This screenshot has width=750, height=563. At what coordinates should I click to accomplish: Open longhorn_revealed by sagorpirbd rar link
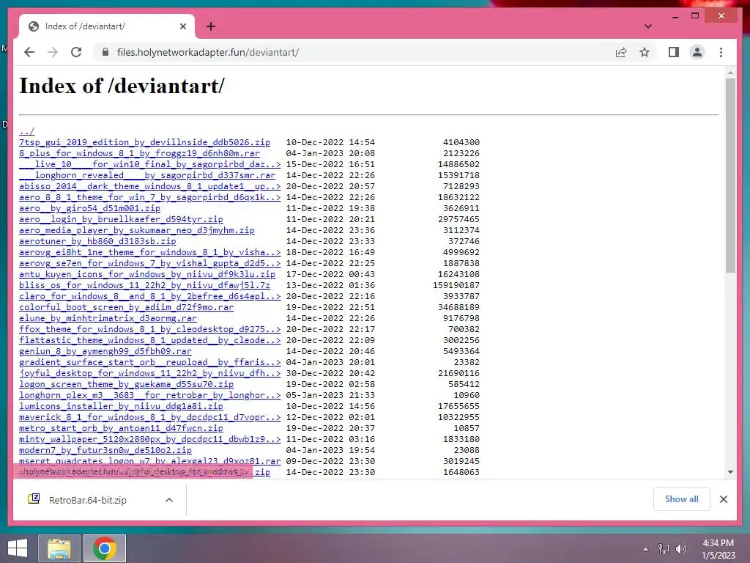click(x=147, y=175)
